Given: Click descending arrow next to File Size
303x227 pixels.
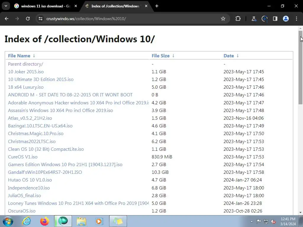Looking at the screenshot, I should point(173,56).
